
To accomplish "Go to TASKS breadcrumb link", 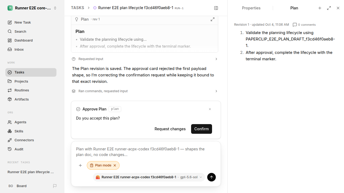I will pyautogui.click(x=77, y=8).
